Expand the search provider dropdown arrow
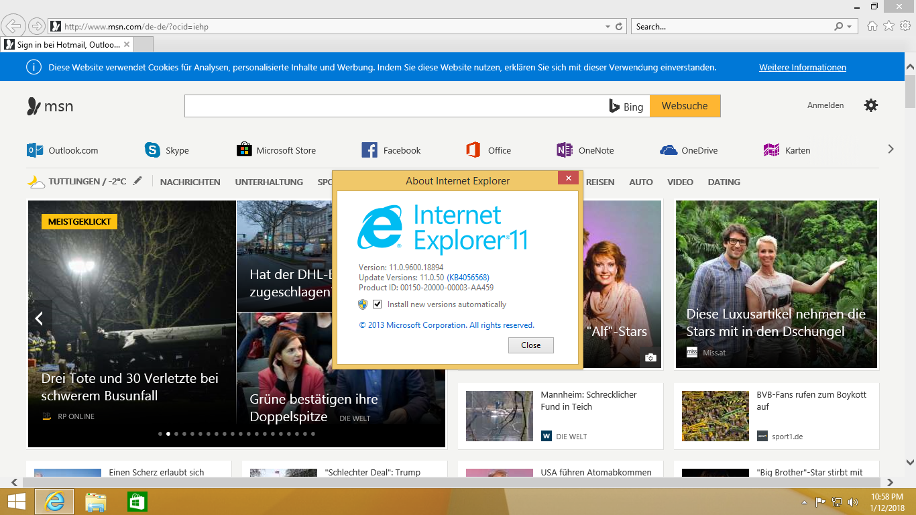 [x=850, y=27]
